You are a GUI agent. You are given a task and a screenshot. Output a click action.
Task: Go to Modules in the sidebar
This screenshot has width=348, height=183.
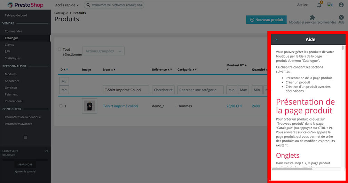point(10,74)
